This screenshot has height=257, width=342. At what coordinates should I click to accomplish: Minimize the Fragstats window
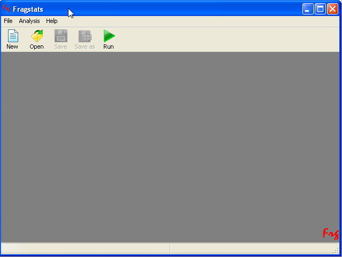(308, 9)
